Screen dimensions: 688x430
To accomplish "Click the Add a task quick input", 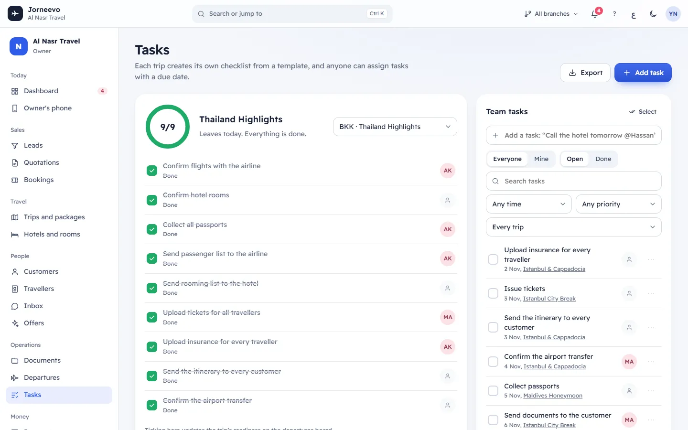I will coord(574,135).
